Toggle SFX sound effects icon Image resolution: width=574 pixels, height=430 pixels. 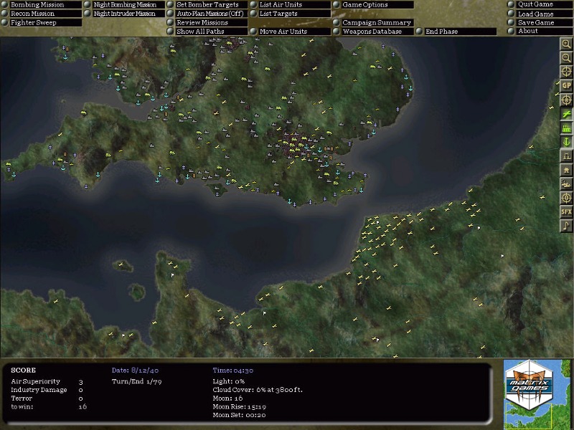point(566,211)
